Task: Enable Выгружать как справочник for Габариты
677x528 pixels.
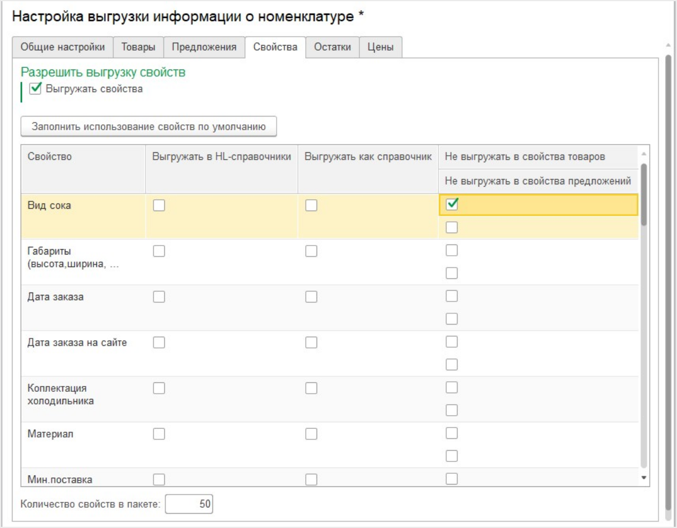Action: click(311, 251)
